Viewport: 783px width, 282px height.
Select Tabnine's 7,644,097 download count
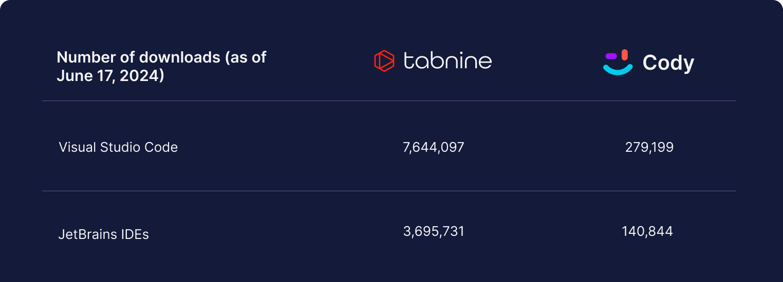[434, 148]
